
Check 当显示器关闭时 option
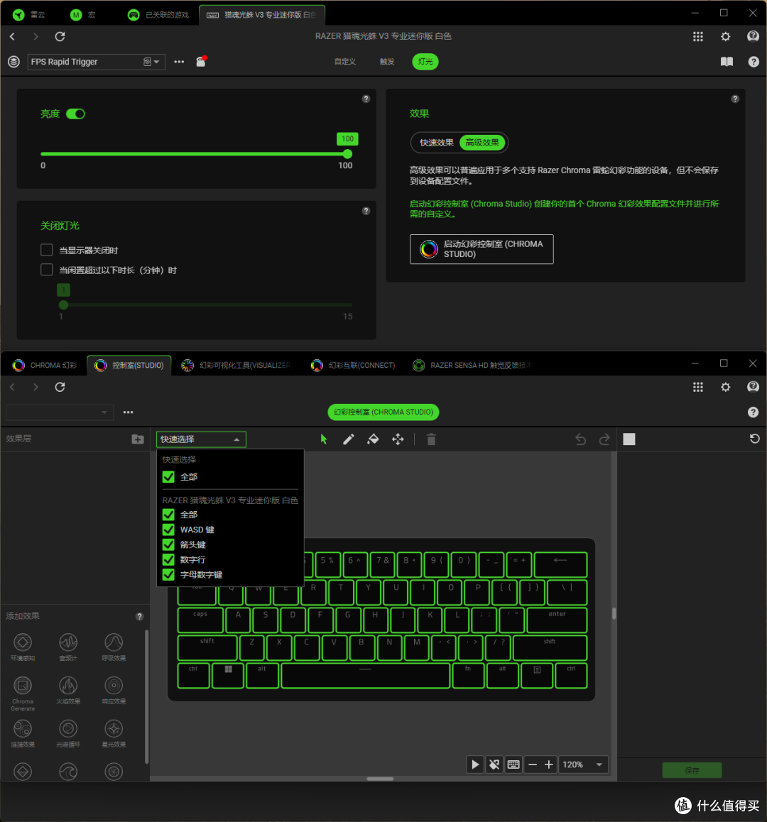[x=47, y=250]
